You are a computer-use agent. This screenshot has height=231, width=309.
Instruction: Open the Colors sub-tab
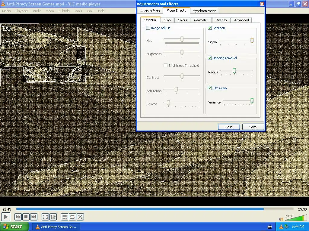coord(182,20)
